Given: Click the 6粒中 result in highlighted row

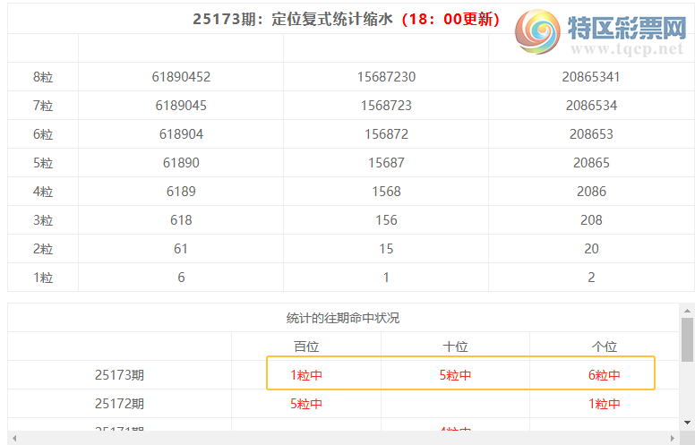Looking at the screenshot, I should pos(605,375).
